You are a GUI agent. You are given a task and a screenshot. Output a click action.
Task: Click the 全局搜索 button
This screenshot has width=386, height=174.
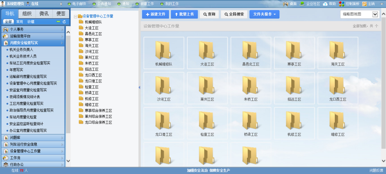point(234,14)
